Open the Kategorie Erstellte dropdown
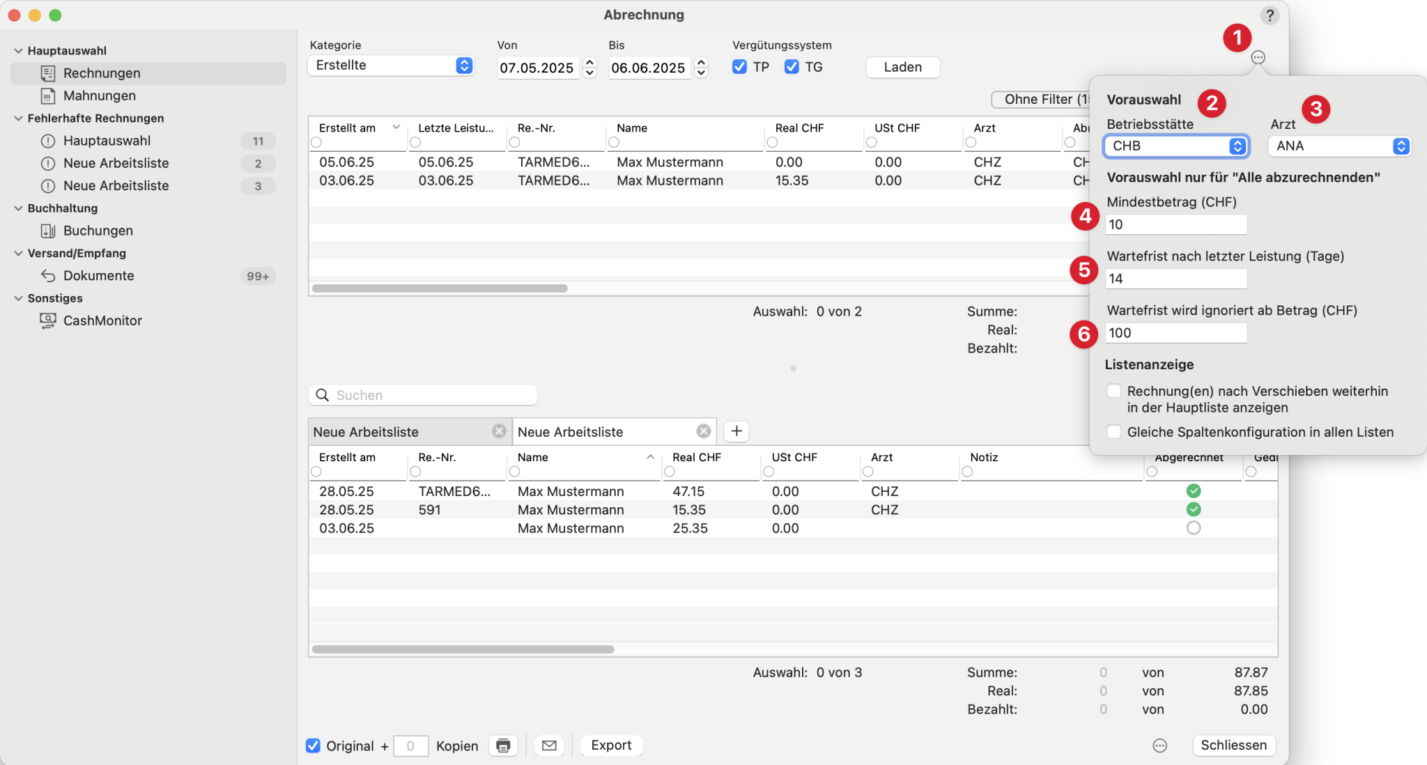1427x765 pixels. pos(391,65)
